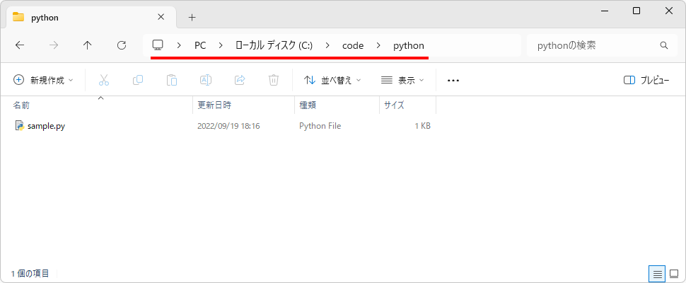
Task: Click the Delete trash can icon
Action: 274,80
